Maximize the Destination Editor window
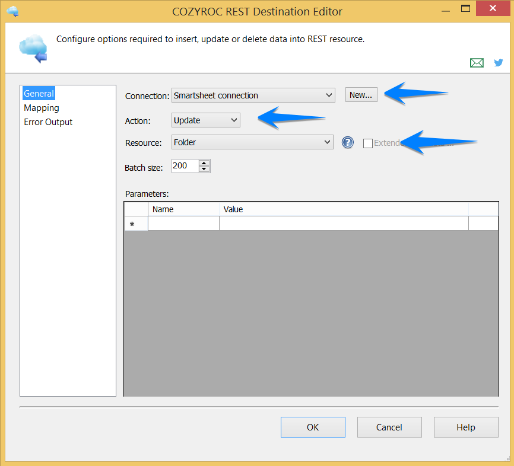The width and height of the screenshot is (514, 466). (x=465, y=8)
